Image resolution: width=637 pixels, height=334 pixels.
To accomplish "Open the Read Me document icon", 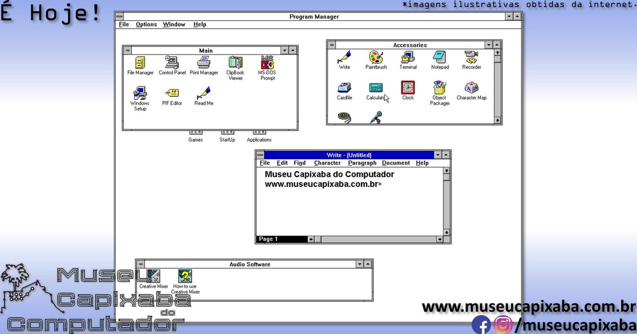I will pyautogui.click(x=204, y=97).
